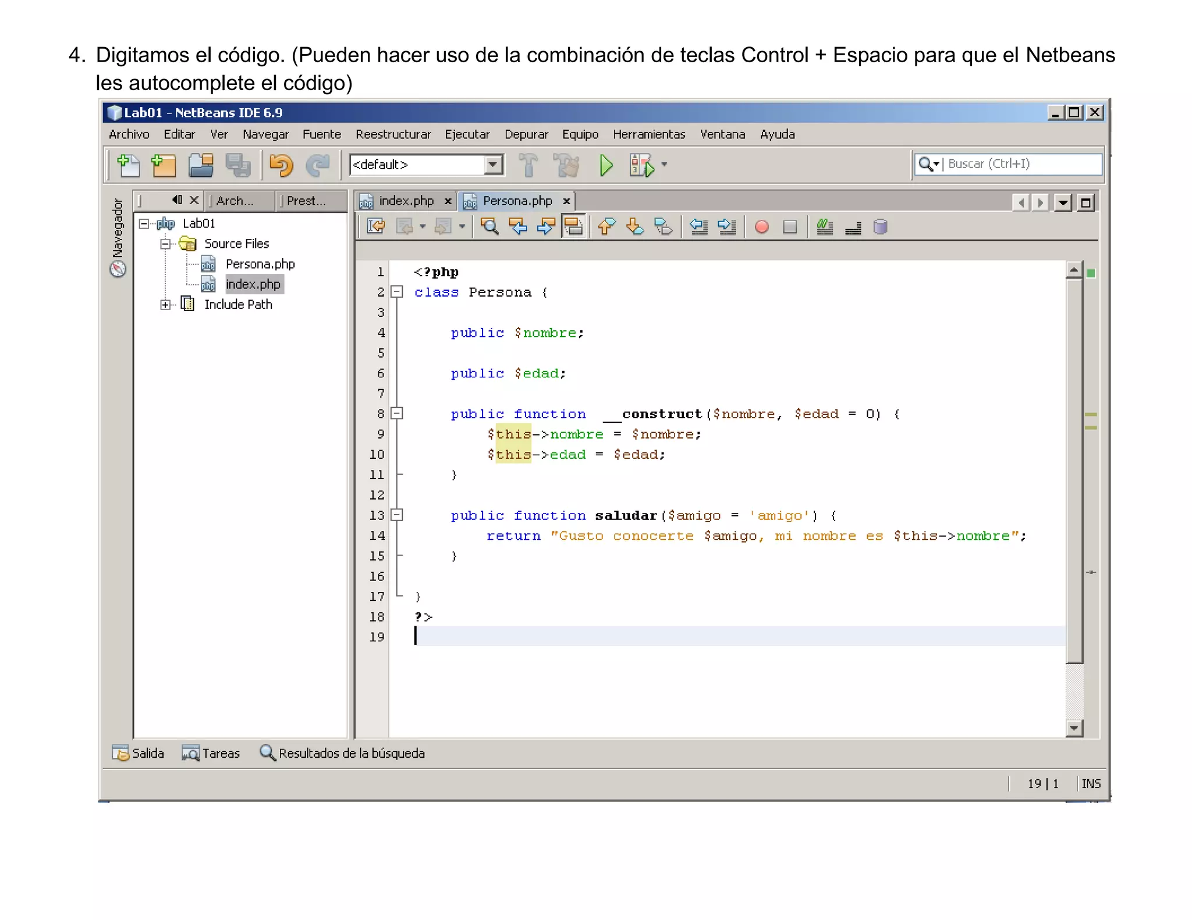Click the Open Project icon

[x=201, y=165]
